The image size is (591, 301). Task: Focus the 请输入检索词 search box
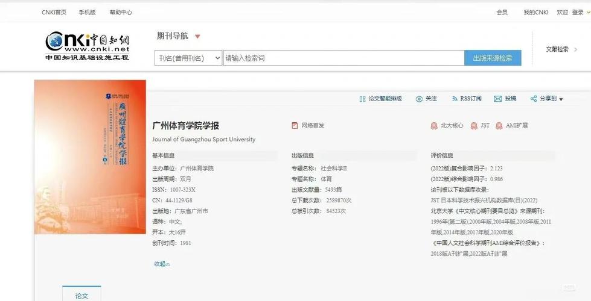click(343, 58)
